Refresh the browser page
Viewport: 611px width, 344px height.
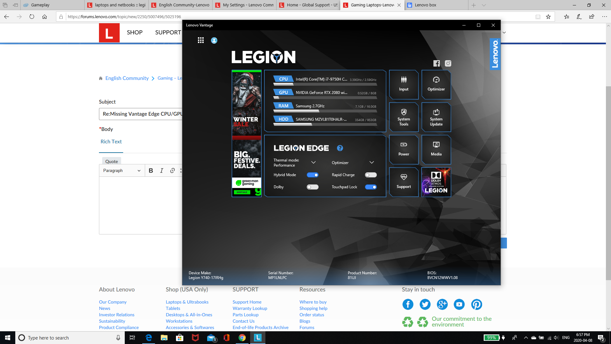pos(32,17)
